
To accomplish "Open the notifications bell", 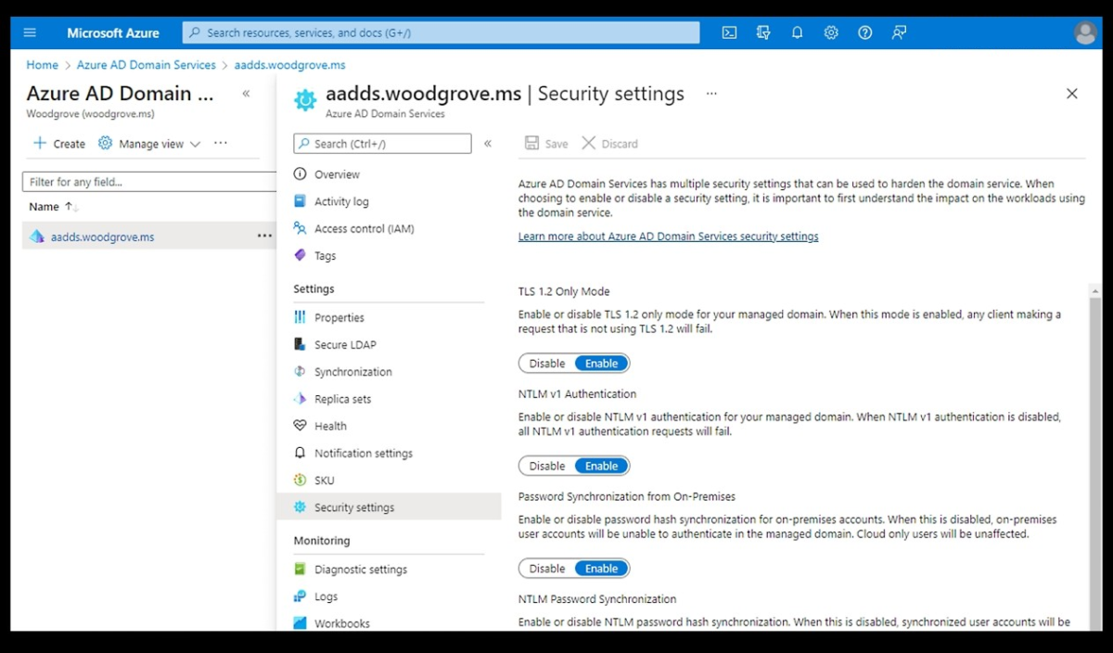I will (797, 32).
